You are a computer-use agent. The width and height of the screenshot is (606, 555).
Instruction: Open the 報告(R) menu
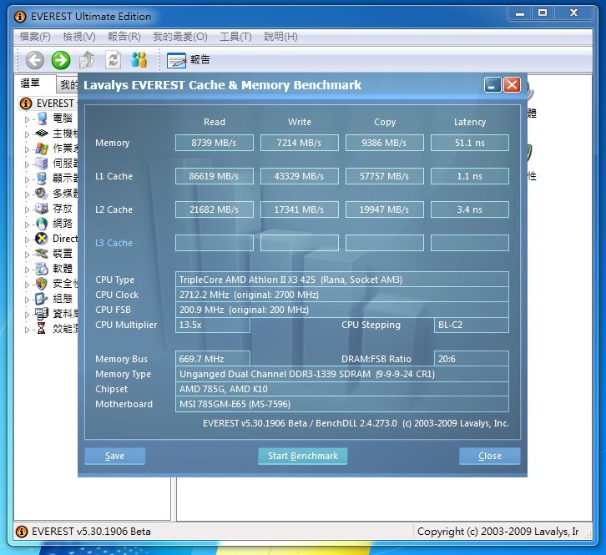point(124,37)
